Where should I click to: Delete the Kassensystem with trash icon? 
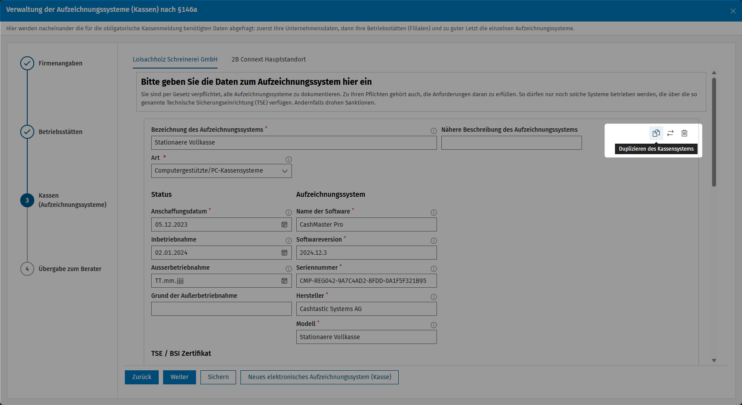[x=684, y=133]
